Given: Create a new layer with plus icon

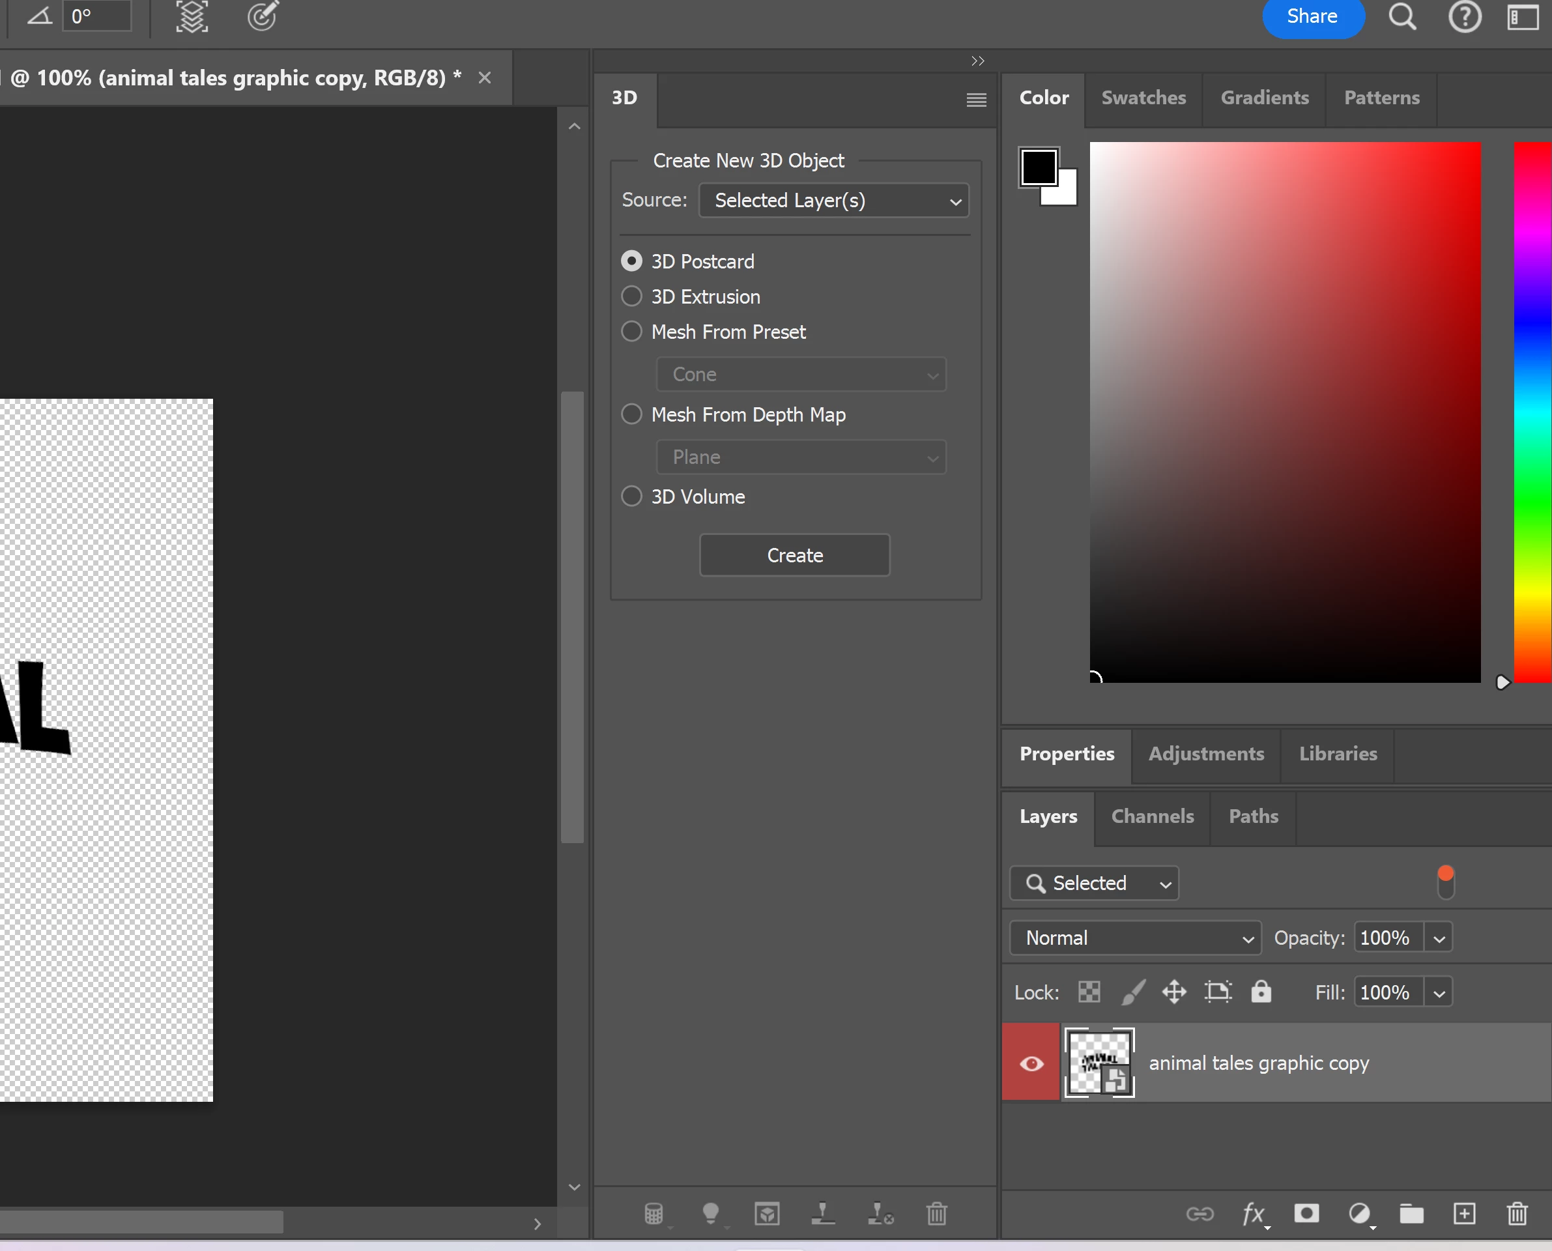Looking at the screenshot, I should (1464, 1213).
